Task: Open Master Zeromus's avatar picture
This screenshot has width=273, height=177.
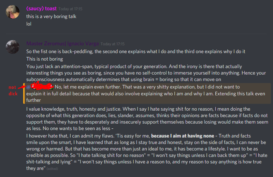Action: pyautogui.click(x=13, y=47)
